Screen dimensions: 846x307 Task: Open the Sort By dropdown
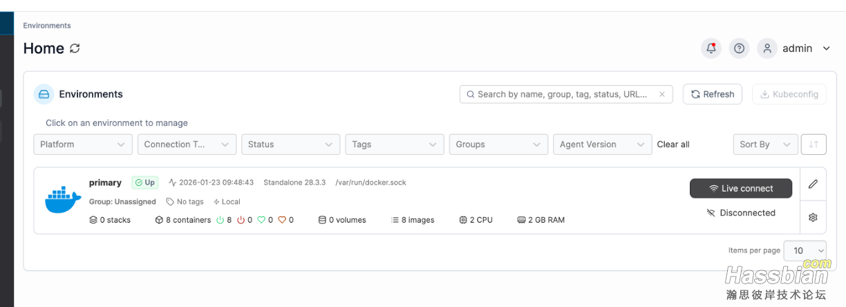pyautogui.click(x=764, y=145)
